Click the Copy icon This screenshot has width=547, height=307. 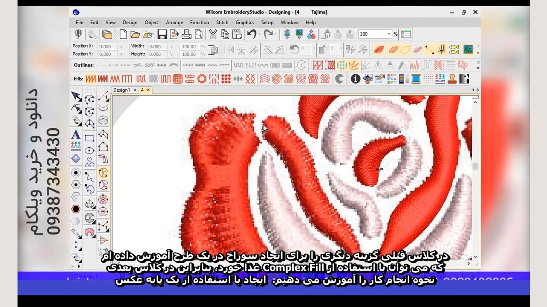(x=225, y=35)
